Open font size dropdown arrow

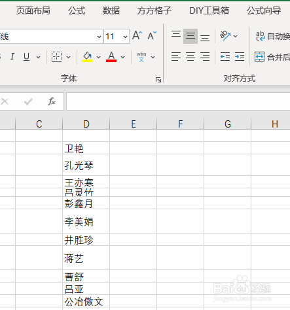[x=125, y=37]
